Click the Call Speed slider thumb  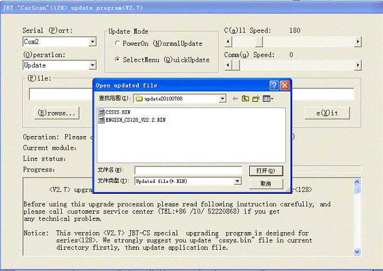[x=258, y=42]
